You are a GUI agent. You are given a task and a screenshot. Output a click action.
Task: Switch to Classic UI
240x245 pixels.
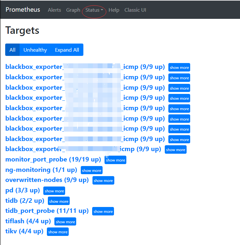135,10
